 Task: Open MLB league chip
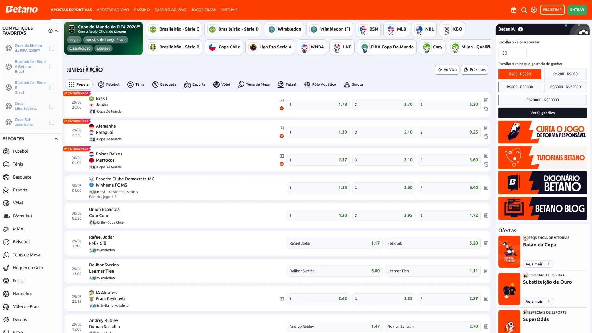click(396, 29)
